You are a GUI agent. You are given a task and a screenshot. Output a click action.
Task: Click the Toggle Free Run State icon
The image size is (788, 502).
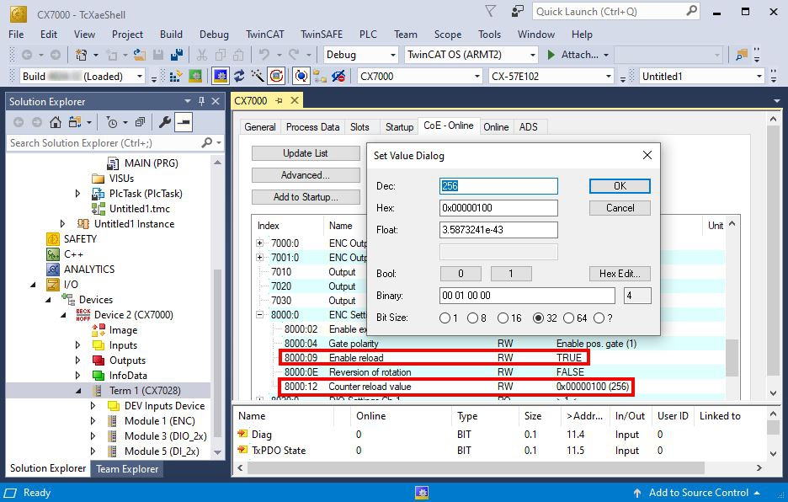coord(276,77)
